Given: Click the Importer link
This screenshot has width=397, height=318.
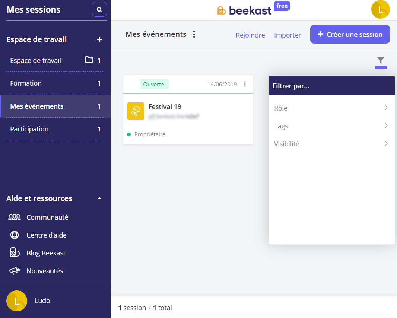Looking at the screenshot, I should point(288,35).
